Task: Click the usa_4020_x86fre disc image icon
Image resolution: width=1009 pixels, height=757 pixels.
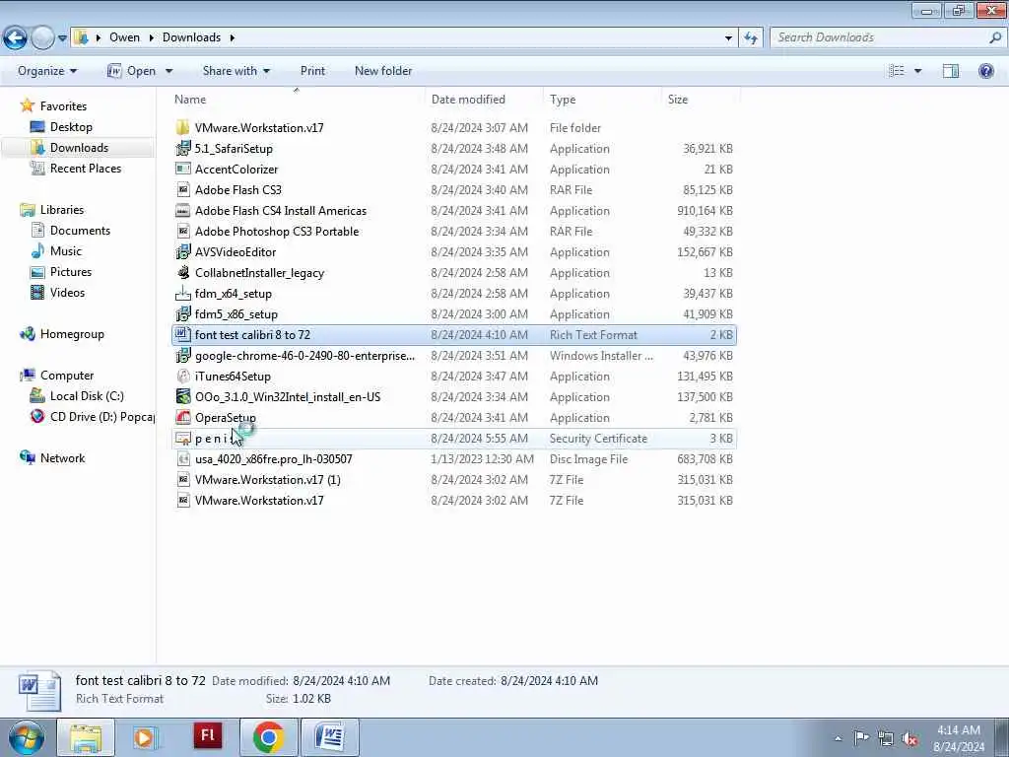Action: 182,458
